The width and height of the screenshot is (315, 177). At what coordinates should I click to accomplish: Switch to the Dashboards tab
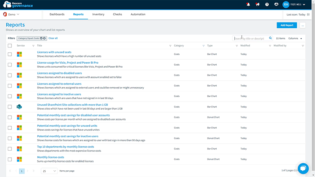57,14
